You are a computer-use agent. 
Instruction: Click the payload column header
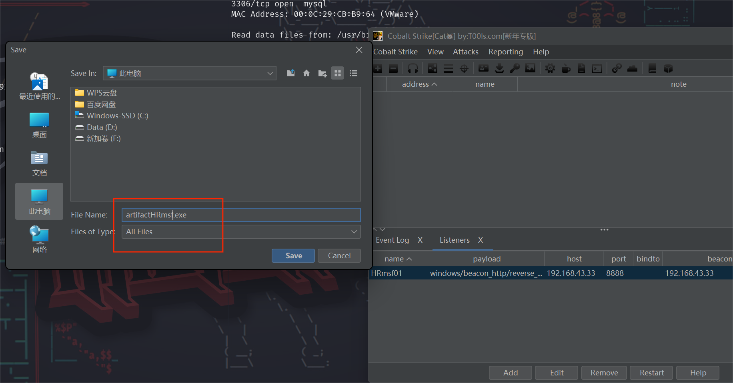click(486, 259)
